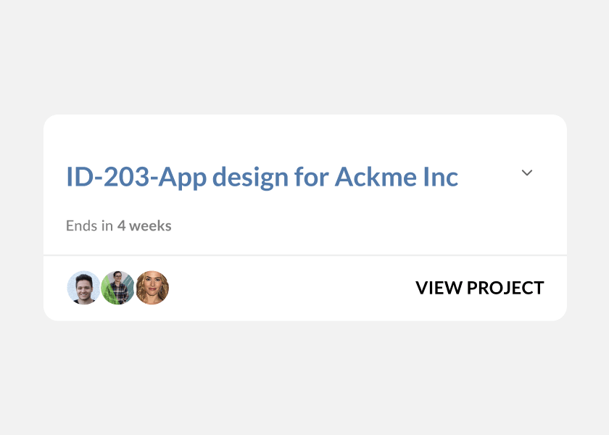Select the avatar with green leaves and glasses
The image size is (609, 435).
[x=117, y=288]
